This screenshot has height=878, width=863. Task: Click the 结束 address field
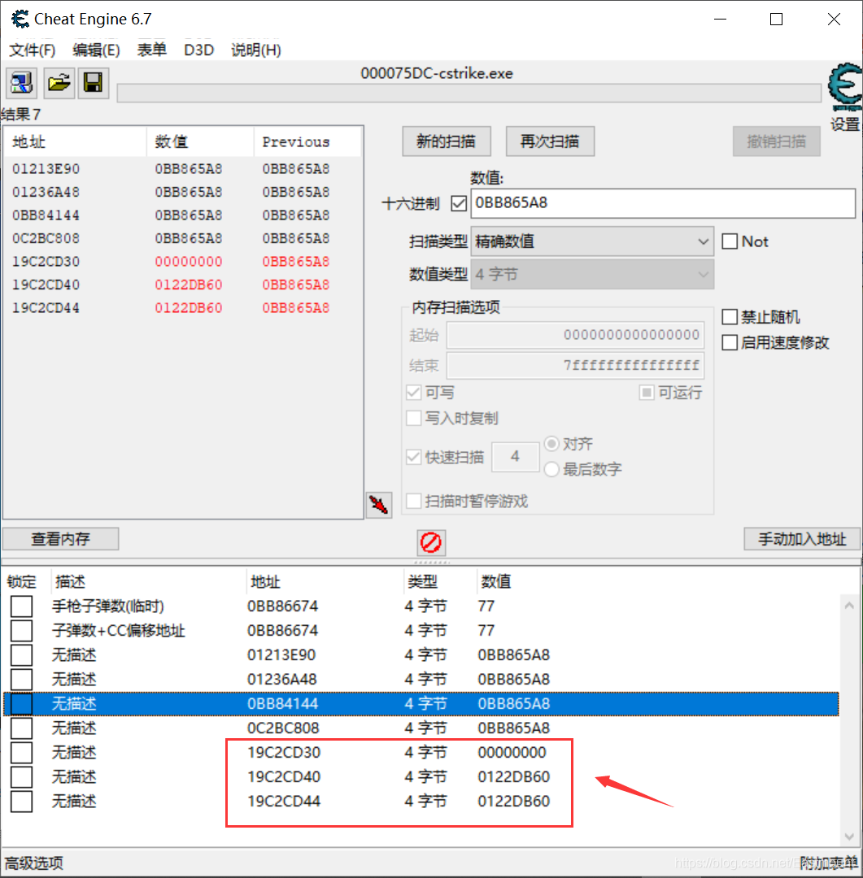(x=575, y=366)
